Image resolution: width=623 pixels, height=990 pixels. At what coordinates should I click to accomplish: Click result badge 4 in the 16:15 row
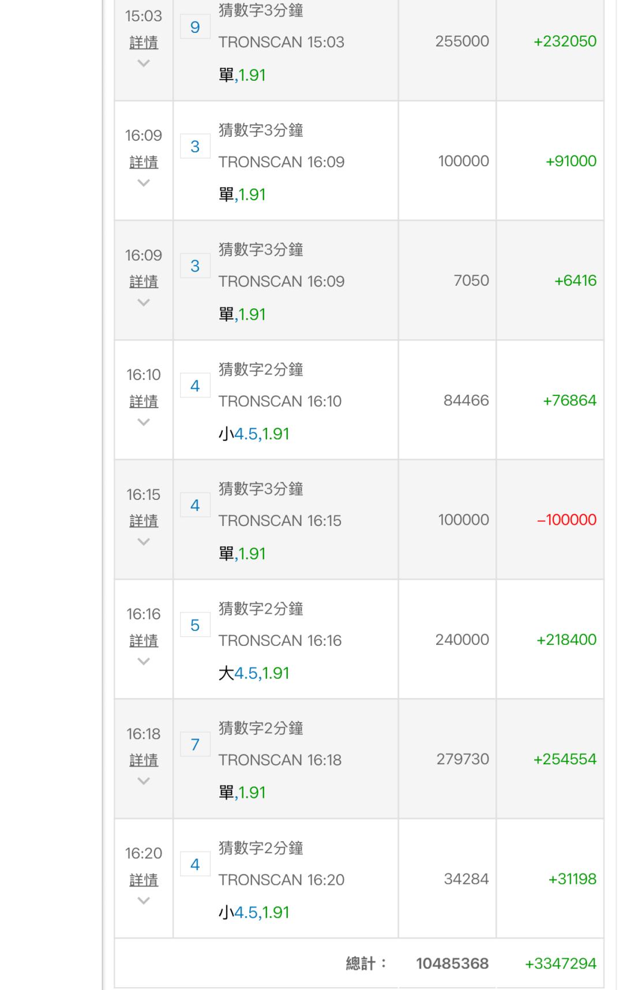point(195,506)
